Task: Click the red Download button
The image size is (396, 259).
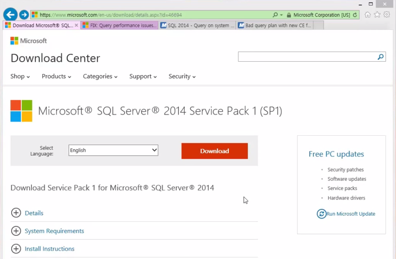Action: click(x=214, y=151)
